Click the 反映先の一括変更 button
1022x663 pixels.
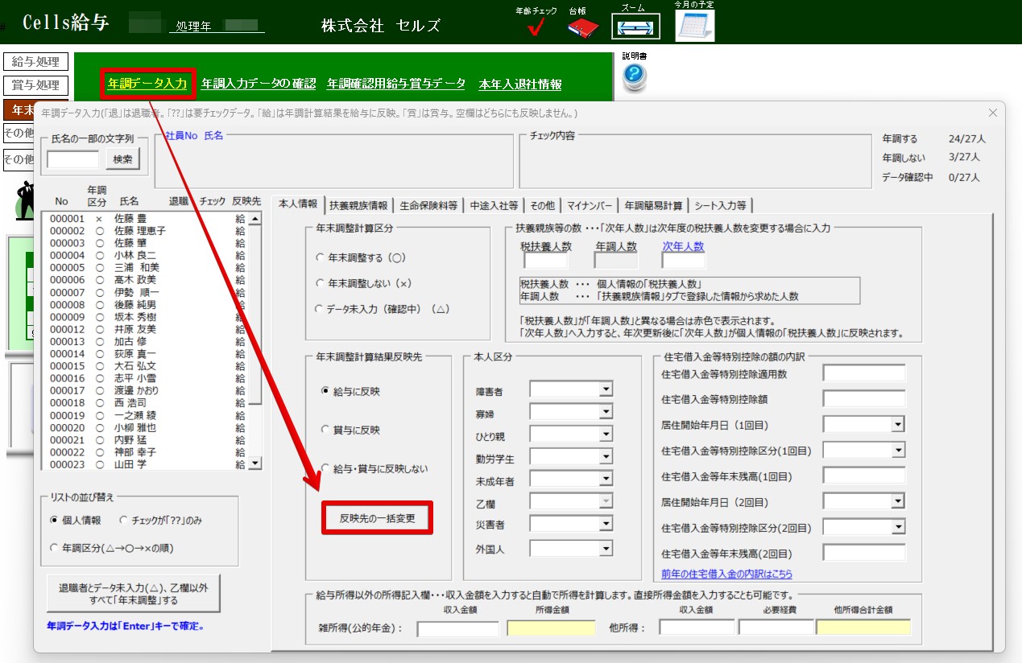tap(378, 518)
